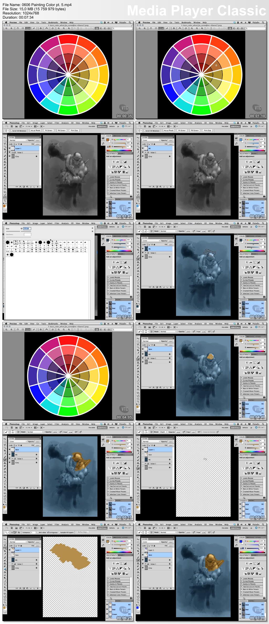Open Mode Brush dropdown in 00:05:50 frame

(163, 432)
